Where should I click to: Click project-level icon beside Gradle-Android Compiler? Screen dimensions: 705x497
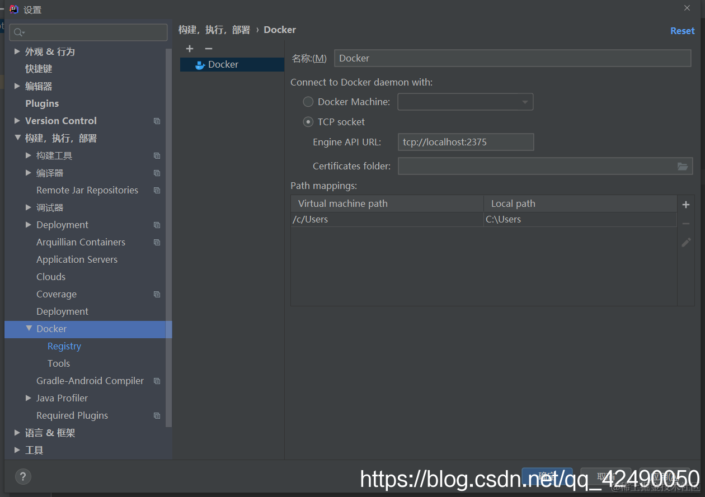[157, 381]
